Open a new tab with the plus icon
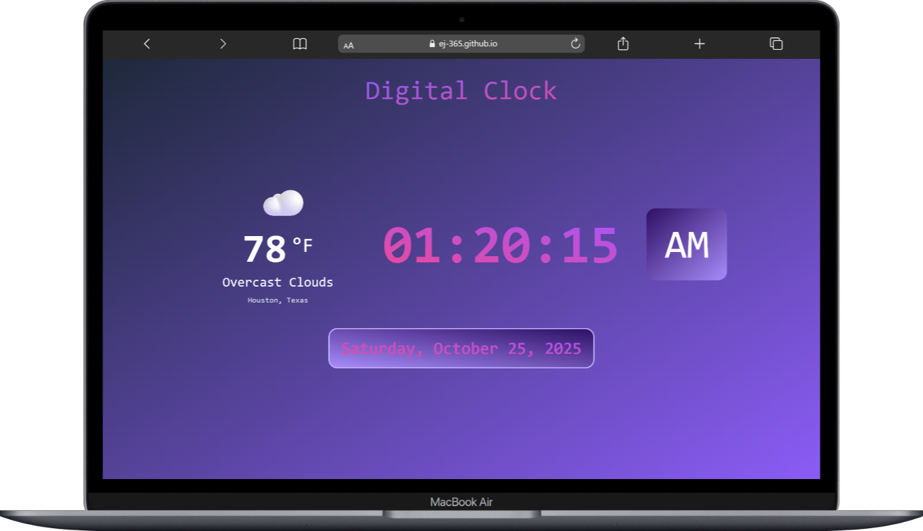The image size is (923, 531). pos(699,44)
